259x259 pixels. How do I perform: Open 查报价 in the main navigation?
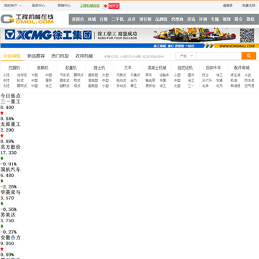pyautogui.click(x=78, y=19)
